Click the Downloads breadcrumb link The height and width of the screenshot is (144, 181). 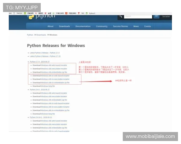click(42, 35)
